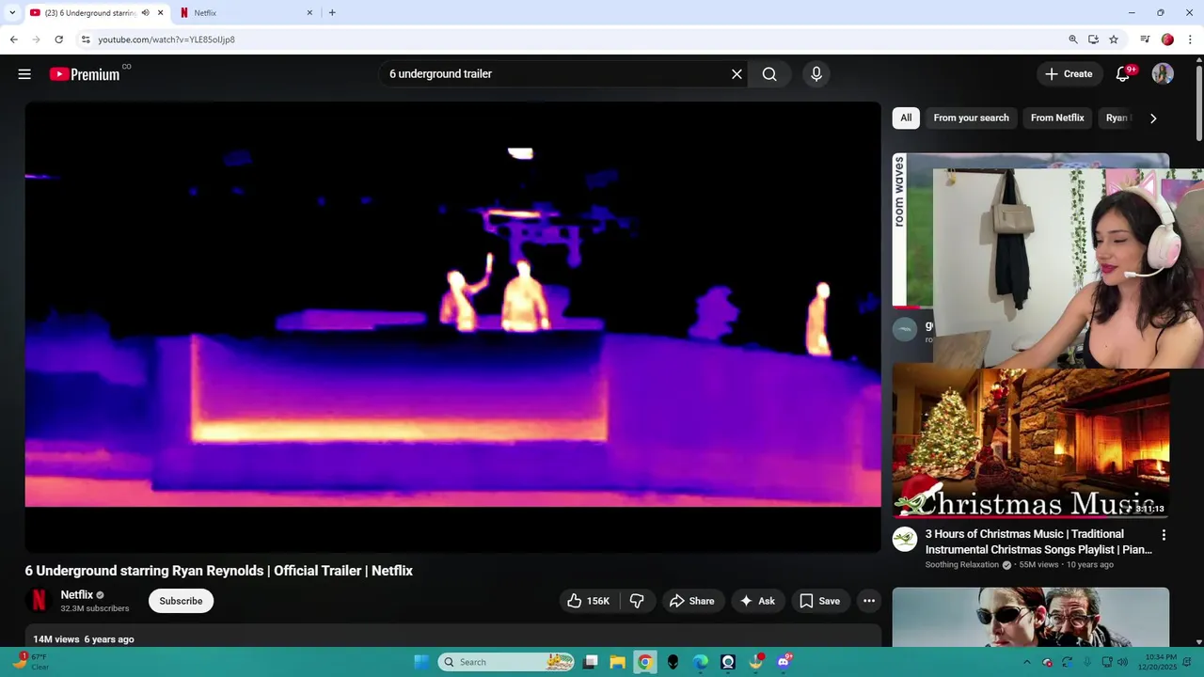Share the video

point(692,601)
